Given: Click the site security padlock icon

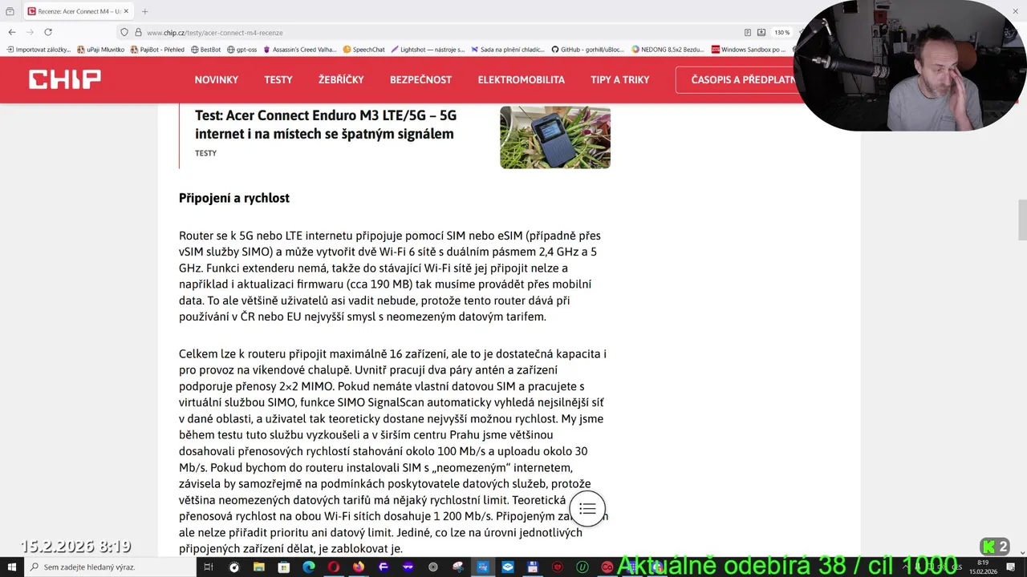Looking at the screenshot, I should tap(138, 33).
